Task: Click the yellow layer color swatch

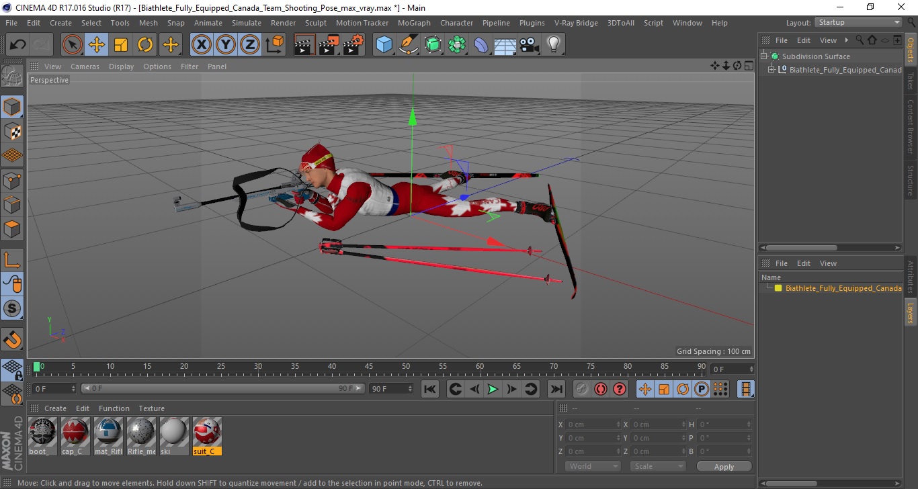Action: click(x=778, y=288)
